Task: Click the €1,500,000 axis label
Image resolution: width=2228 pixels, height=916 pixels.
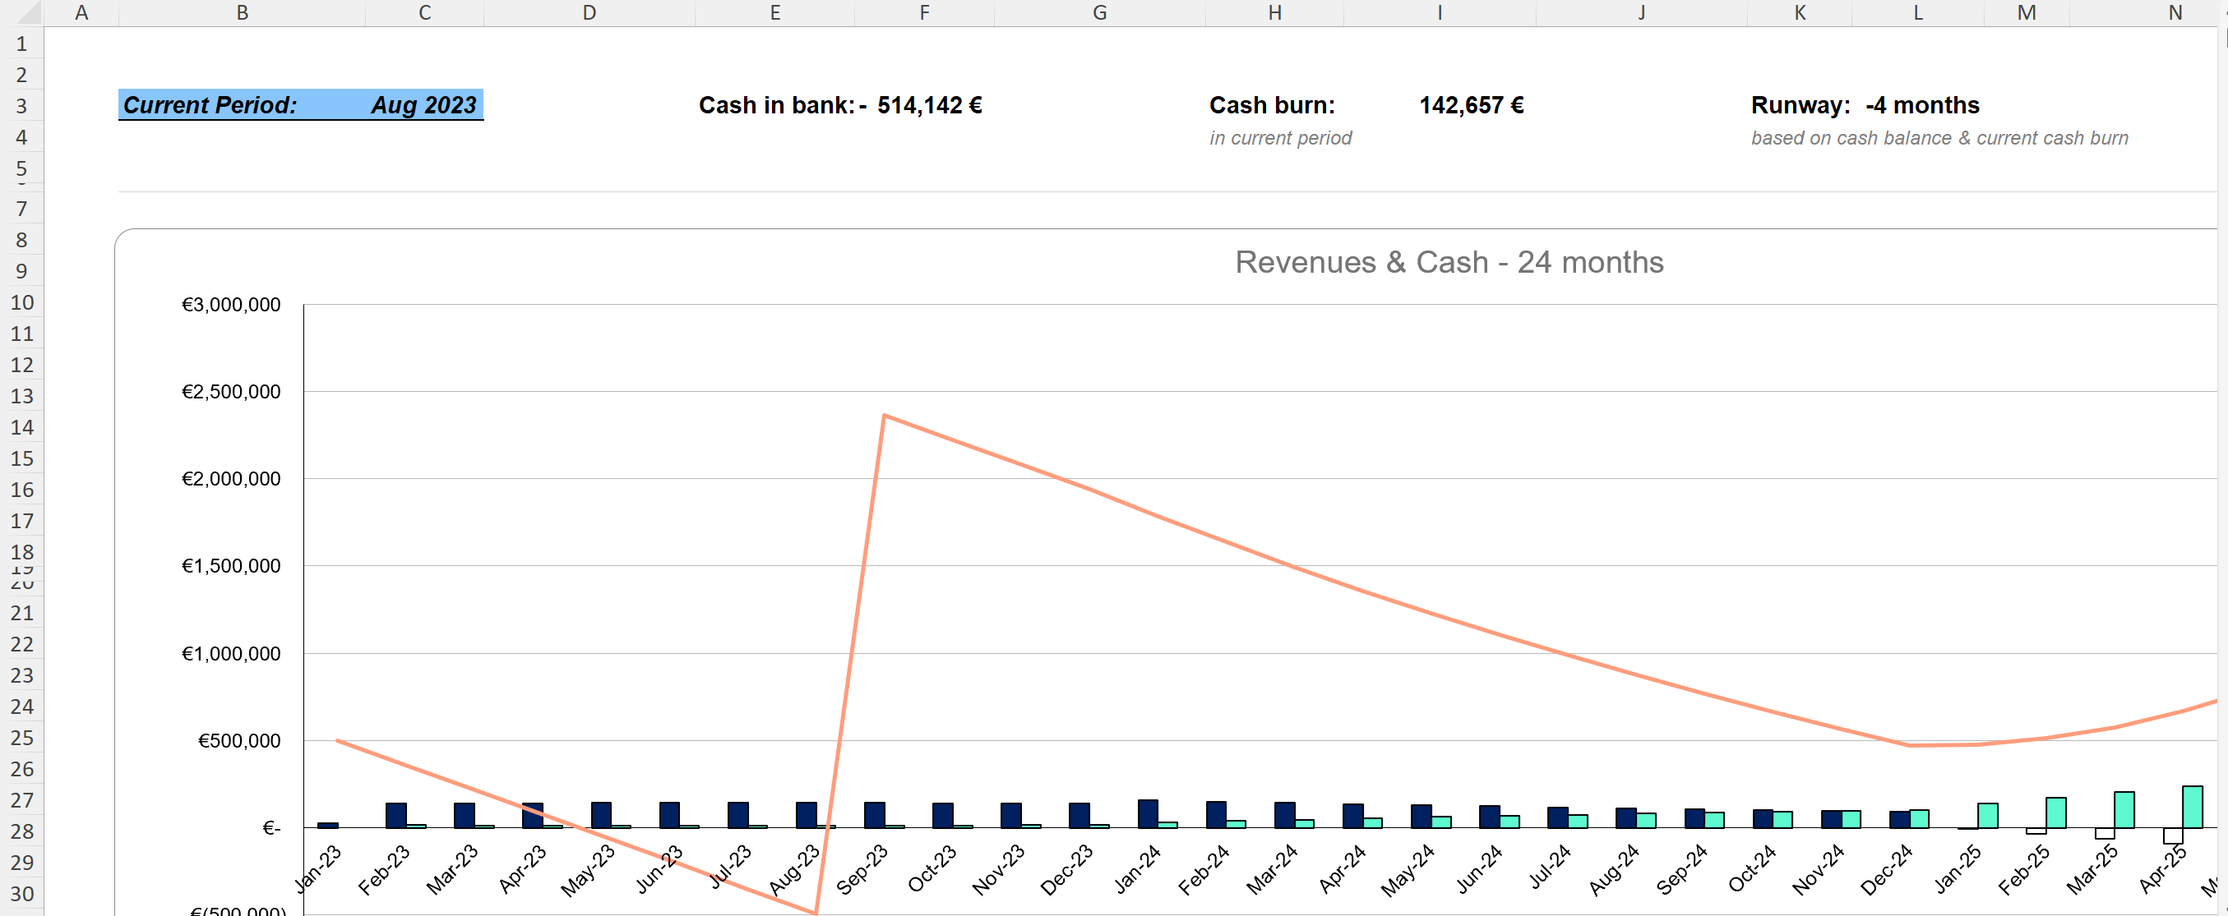Action: [x=231, y=566]
